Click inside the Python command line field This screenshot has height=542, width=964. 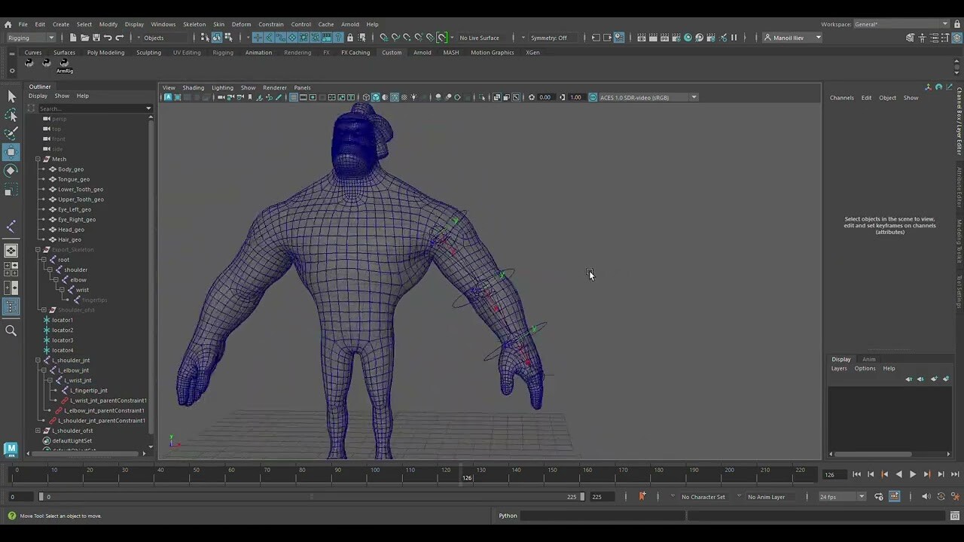602,516
